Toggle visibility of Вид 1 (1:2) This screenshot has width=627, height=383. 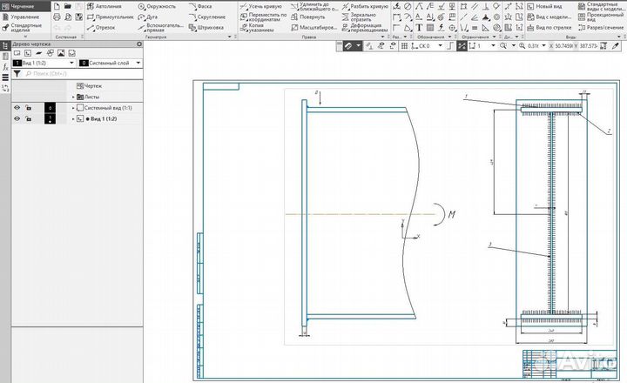point(17,118)
